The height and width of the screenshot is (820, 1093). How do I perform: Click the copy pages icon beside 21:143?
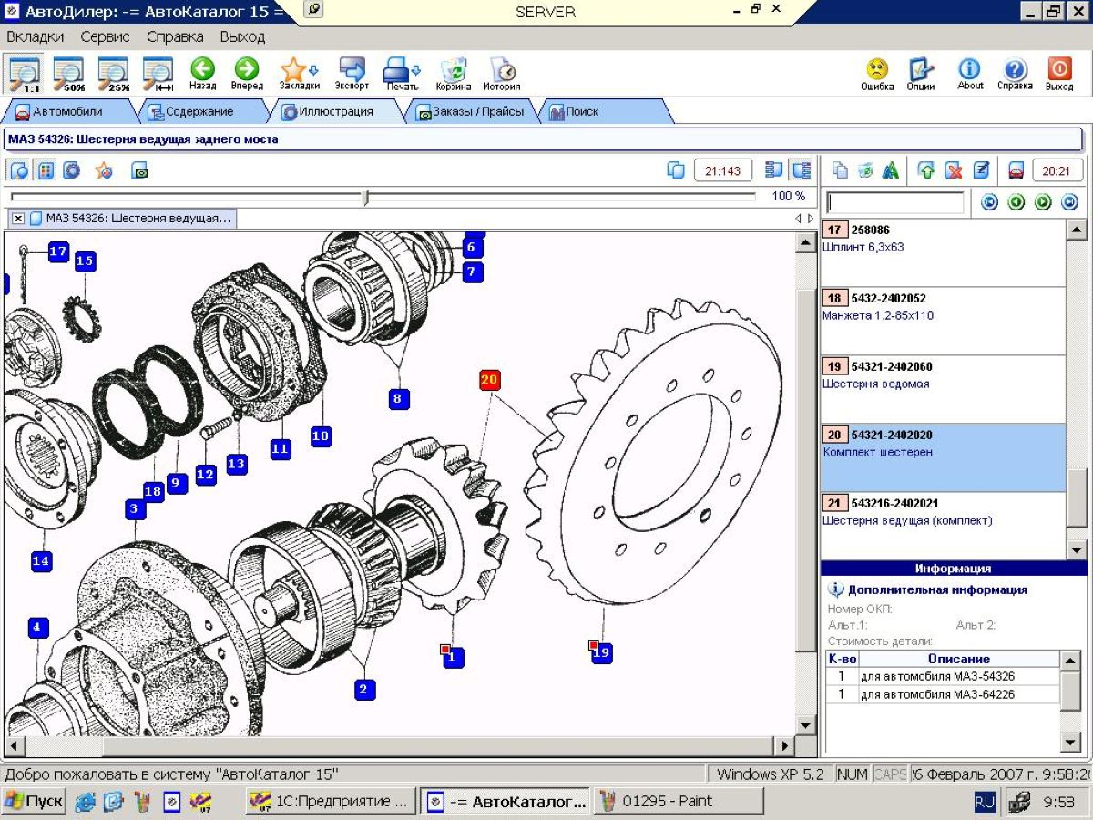point(676,170)
